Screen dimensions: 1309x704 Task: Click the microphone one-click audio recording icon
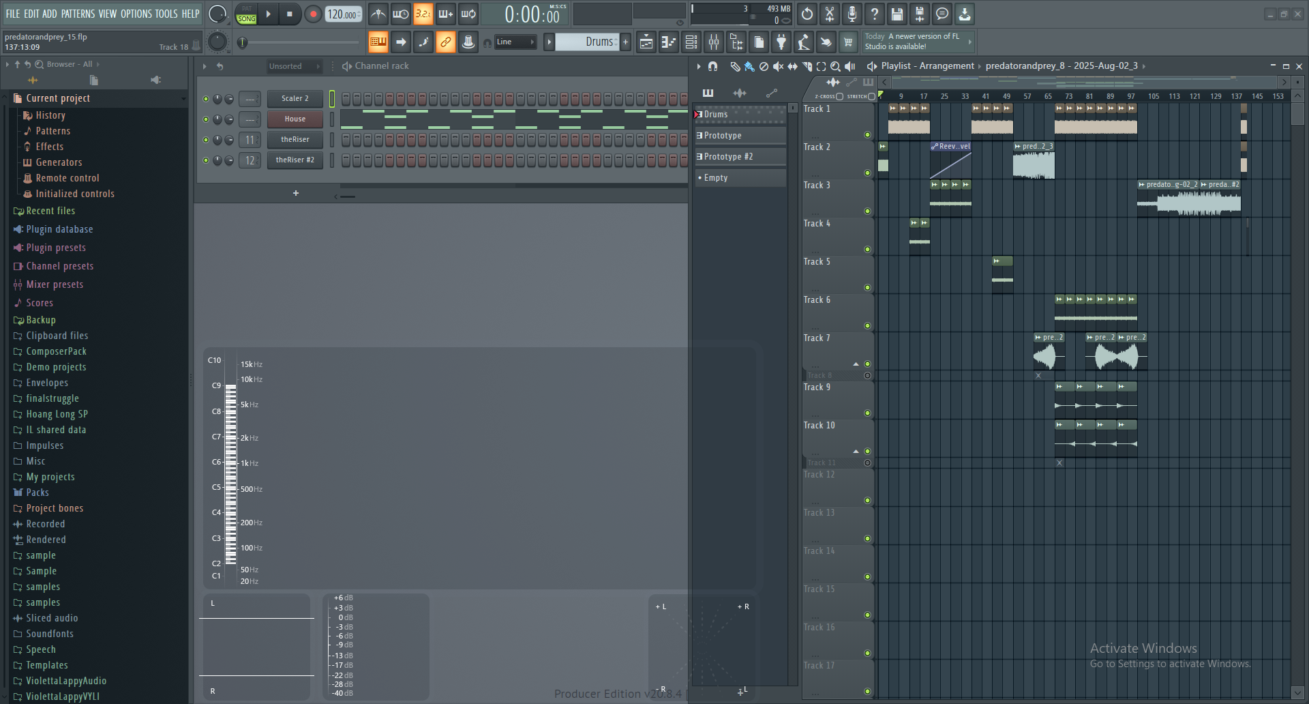[852, 14]
